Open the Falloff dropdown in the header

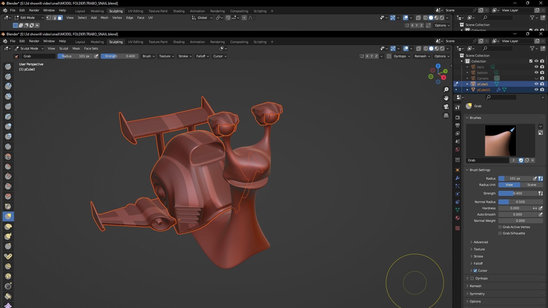pos(202,56)
